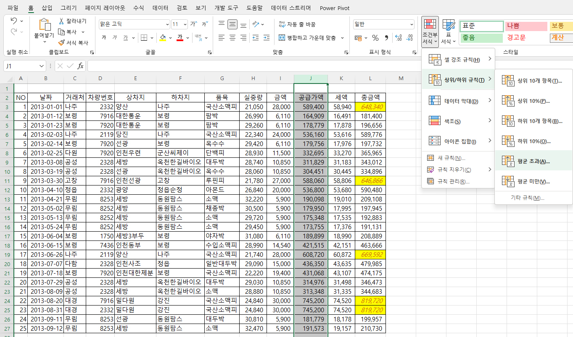The height and width of the screenshot is (337, 573).
Task: Click 규칙 관리 (Manage Rules)
Action: tap(459, 181)
